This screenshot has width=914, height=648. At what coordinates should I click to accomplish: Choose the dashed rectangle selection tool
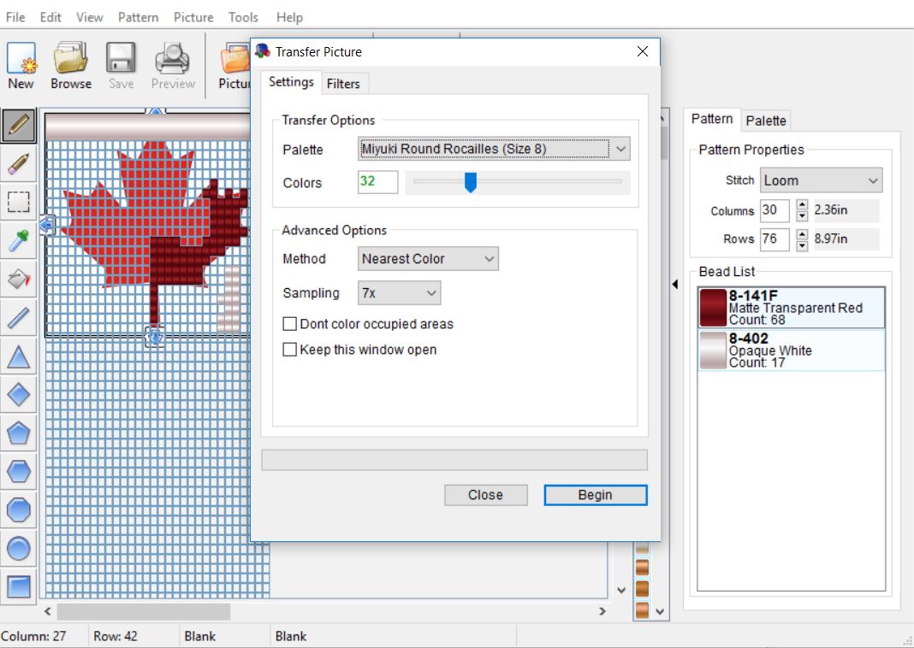19,202
